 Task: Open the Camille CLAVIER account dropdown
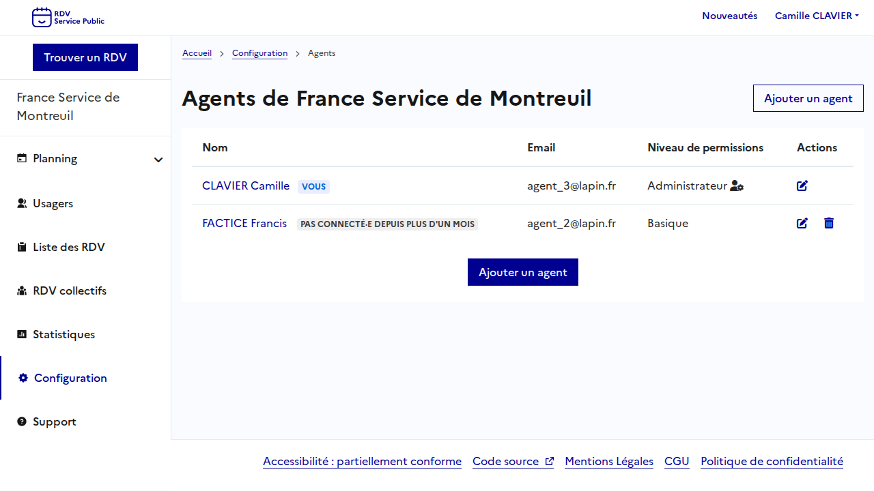[817, 16]
